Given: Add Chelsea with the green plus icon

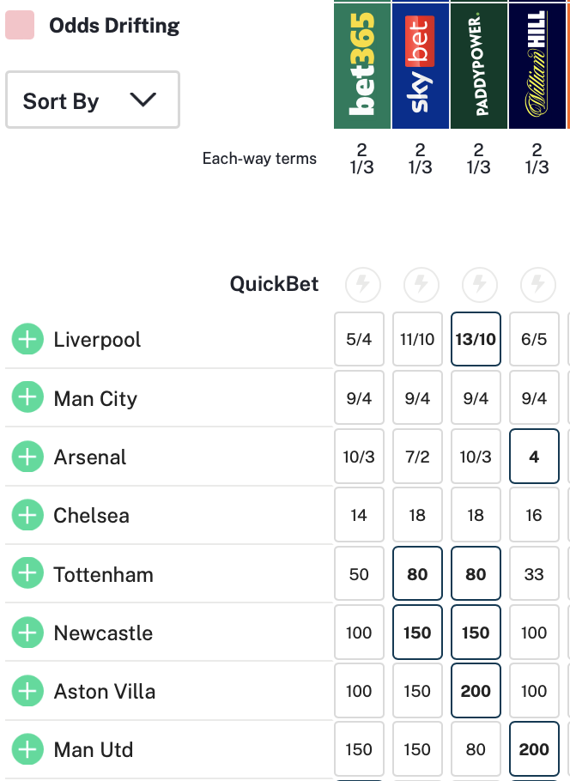Looking at the screenshot, I should tap(27, 515).
